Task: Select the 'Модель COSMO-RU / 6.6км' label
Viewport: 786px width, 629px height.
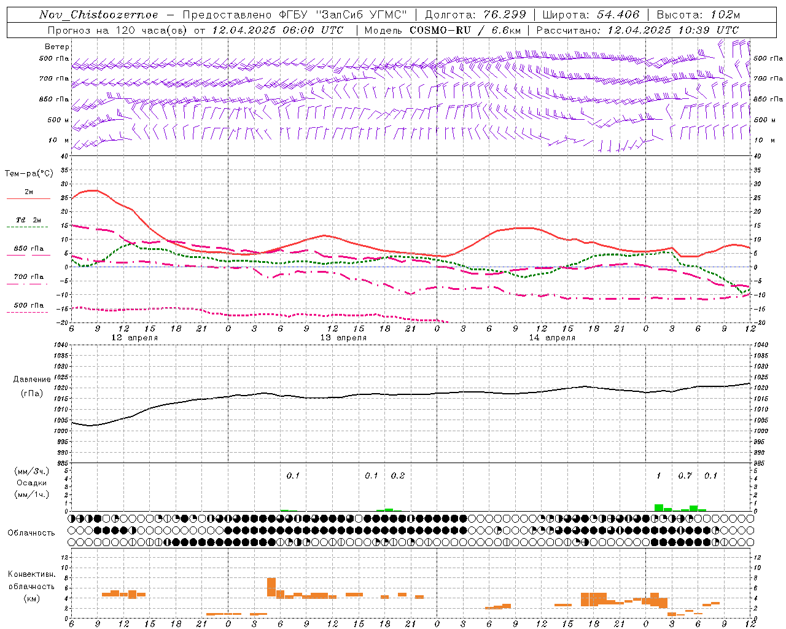Action: 442,29
